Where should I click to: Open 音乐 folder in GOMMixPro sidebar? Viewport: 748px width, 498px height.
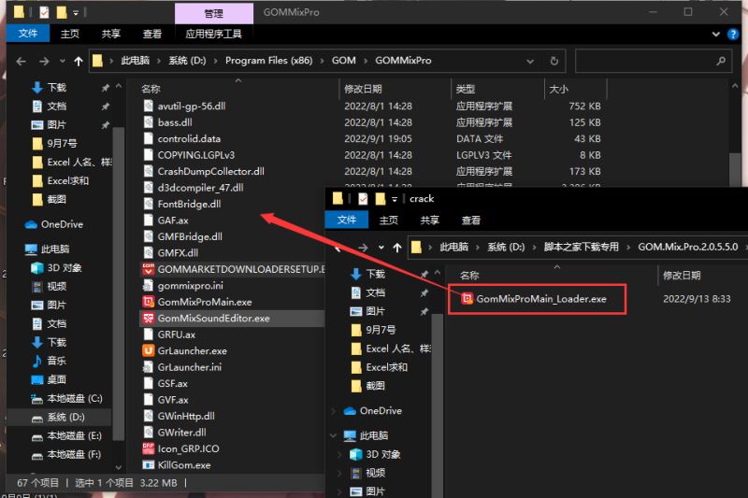[x=49, y=361]
